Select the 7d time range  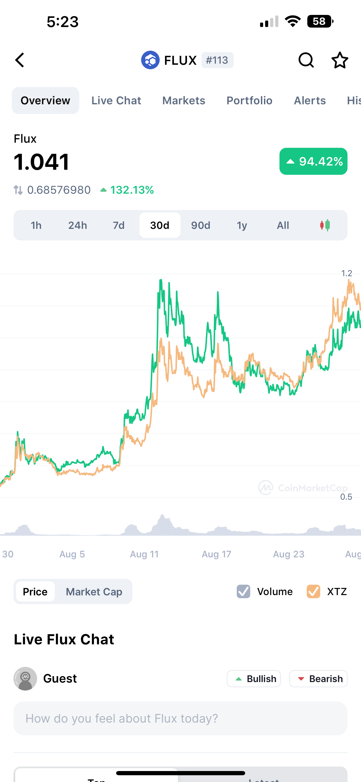coord(119,225)
